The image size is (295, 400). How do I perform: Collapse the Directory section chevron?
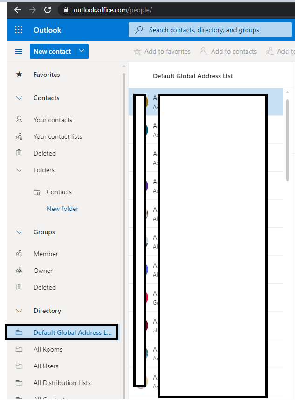[x=19, y=311]
